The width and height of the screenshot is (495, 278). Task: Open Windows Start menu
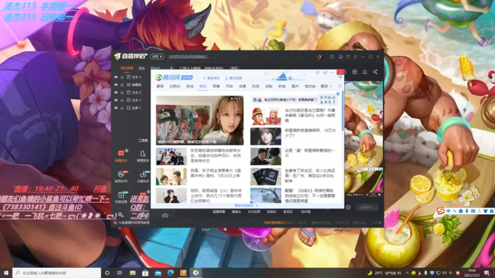[x=6, y=272]
